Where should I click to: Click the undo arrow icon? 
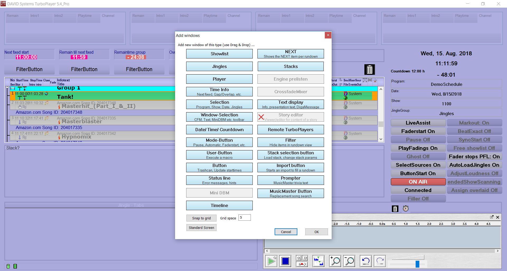366,261
